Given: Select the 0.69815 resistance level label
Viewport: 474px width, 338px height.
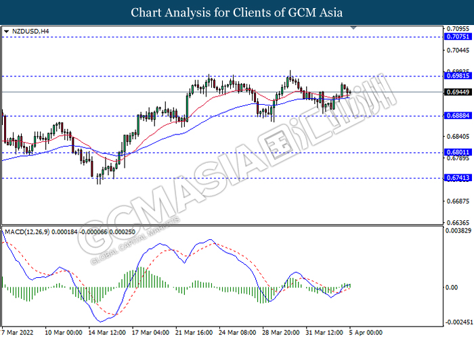Looking at the screenshot, I should (458, 76).
